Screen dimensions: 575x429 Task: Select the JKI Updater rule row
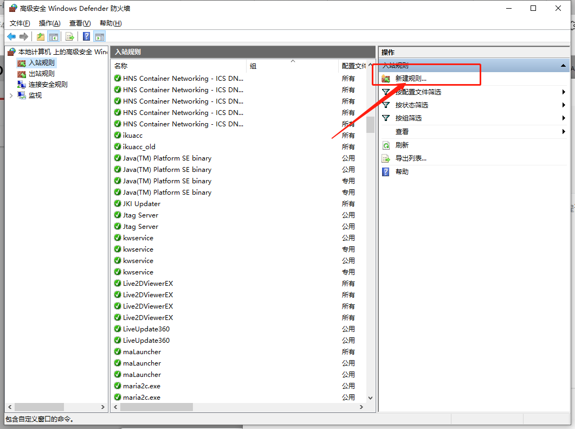point(239,203)
